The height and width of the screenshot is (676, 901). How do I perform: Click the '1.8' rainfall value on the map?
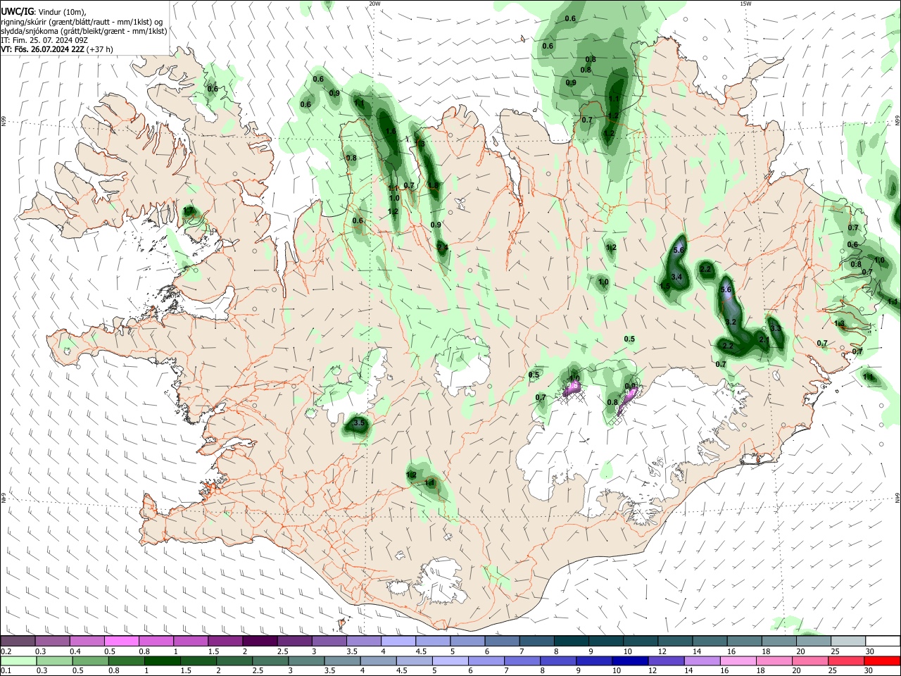click(434, 185)
